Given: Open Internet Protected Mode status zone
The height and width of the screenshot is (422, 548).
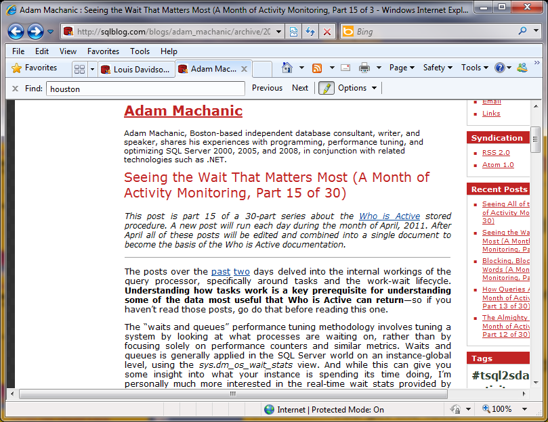Looking at the screenshot, I should tap(324, 409).
